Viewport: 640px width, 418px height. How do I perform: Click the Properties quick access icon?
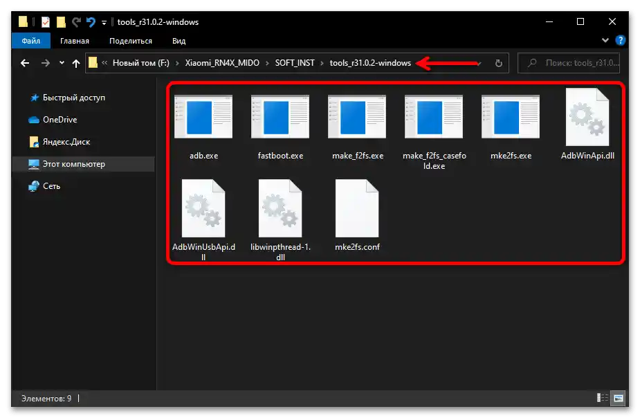45,22
